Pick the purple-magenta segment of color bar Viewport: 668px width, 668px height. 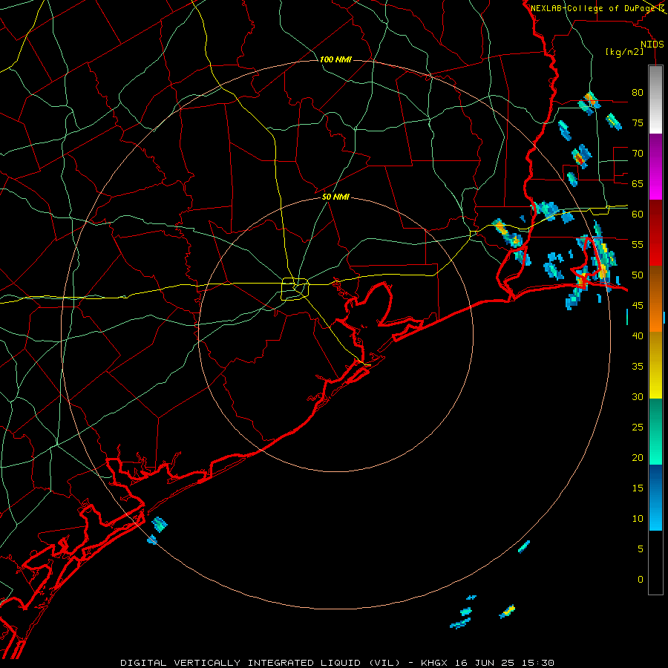click(655, 166)
